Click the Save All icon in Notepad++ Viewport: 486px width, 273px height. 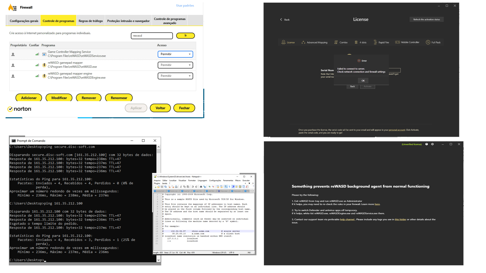click(x=166, y=187)
